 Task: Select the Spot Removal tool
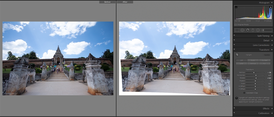click(242, 30)
